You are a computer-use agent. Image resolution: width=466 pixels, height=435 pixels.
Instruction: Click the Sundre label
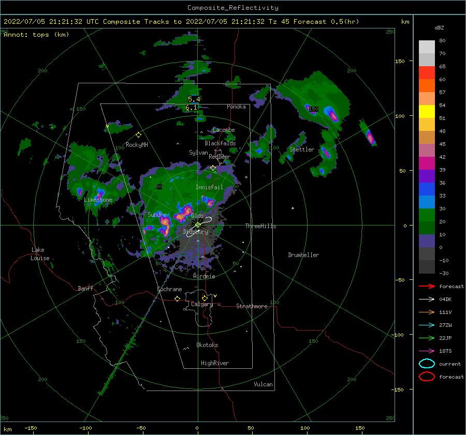pos(157,214)
